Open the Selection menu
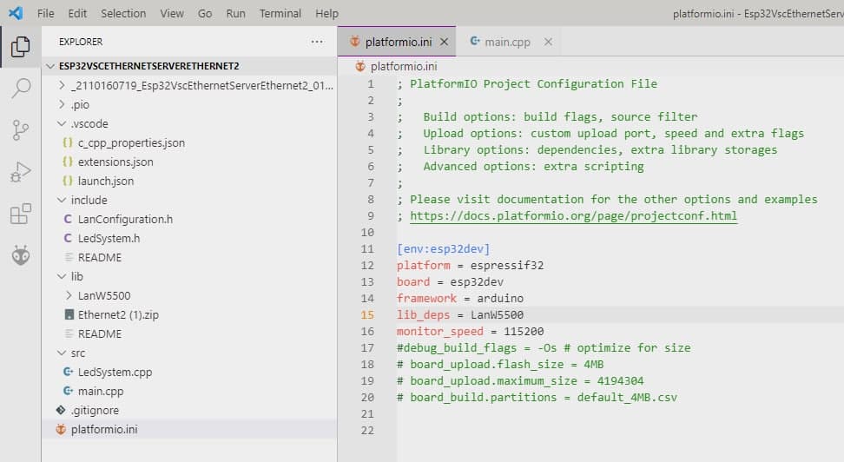844x462 pixels. click(123, 14)
